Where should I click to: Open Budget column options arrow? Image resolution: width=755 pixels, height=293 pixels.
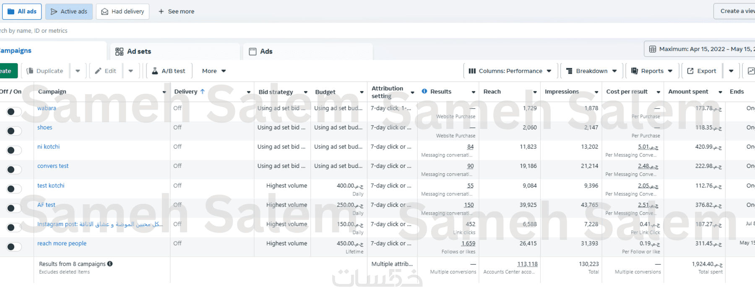[362, 92]
